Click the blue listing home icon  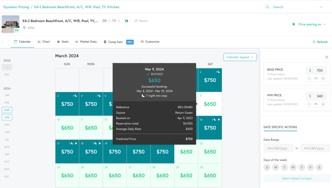pos(126,21)
